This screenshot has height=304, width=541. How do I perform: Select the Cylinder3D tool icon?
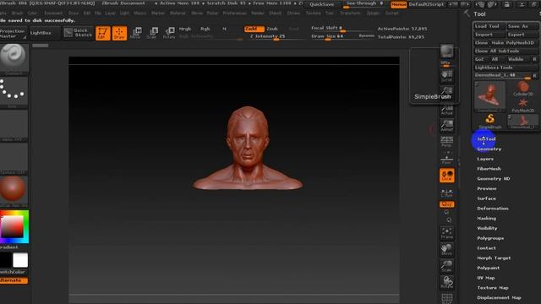point(523,89)
